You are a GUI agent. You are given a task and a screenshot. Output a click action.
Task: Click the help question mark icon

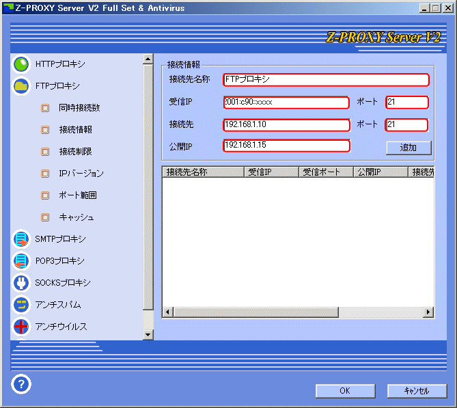pos(21,384)
